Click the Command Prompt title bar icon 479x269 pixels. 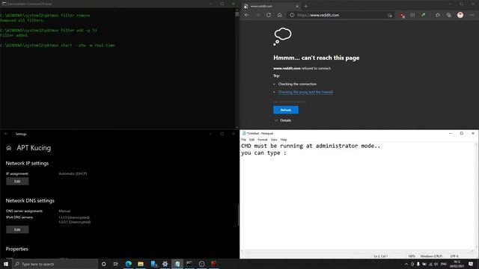[x=4, y=4]
